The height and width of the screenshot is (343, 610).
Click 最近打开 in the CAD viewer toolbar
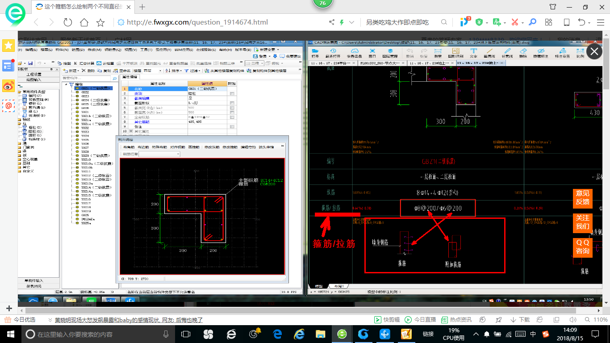tap(332, 53)
